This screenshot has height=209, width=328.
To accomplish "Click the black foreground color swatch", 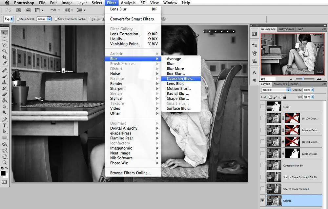I will 3,173.
